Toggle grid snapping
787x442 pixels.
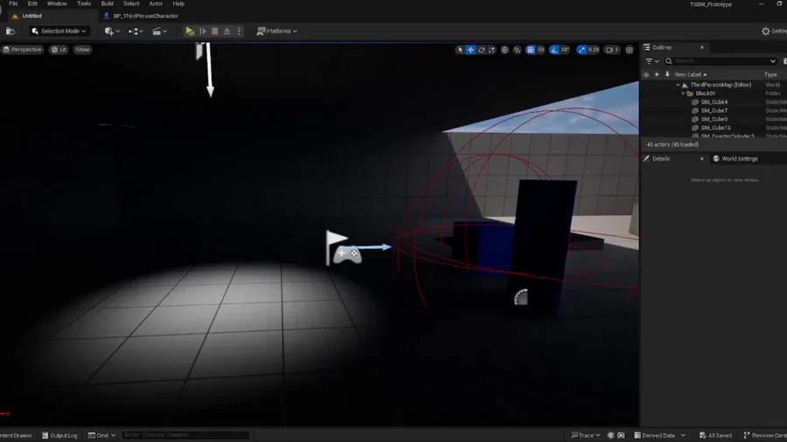(x=531, y=50)
